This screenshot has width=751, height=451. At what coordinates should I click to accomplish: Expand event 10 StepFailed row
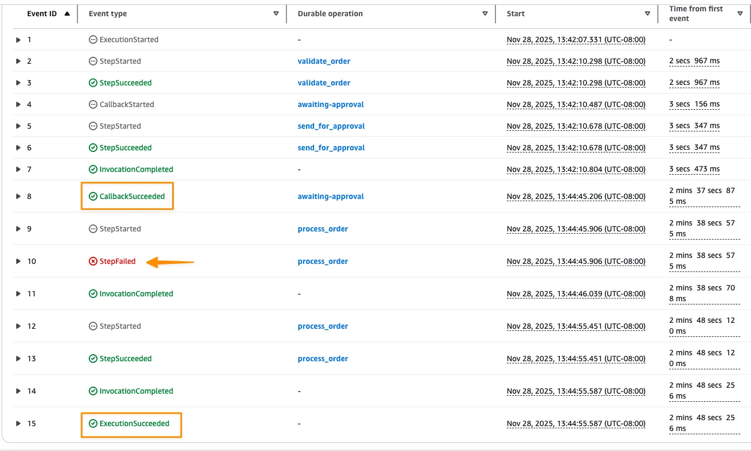coord(18,261)
